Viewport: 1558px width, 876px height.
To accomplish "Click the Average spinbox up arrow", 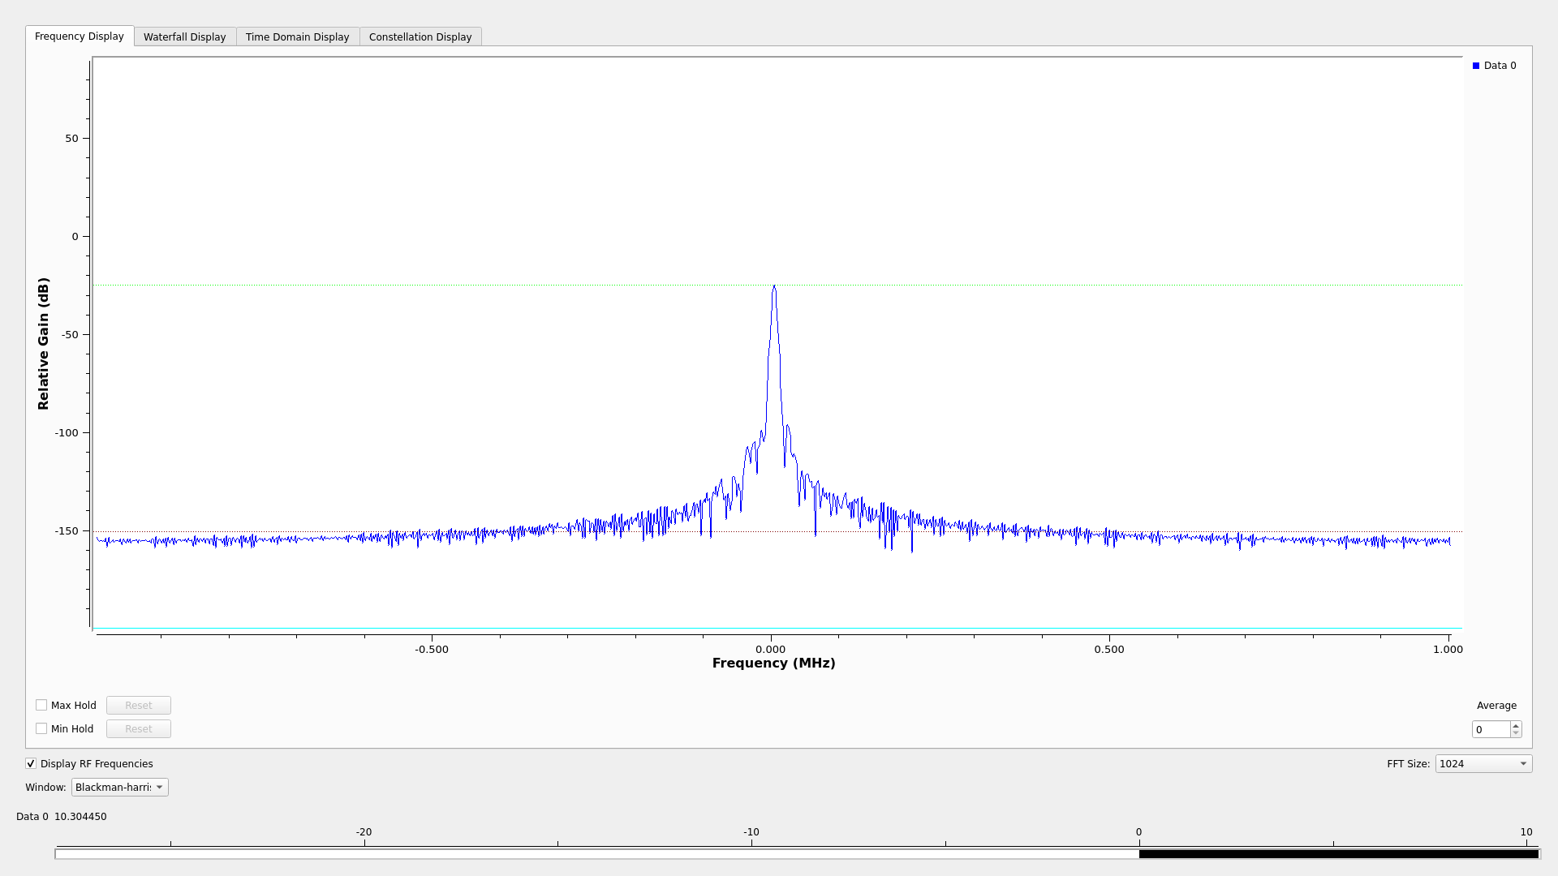I will point(1515,725).
